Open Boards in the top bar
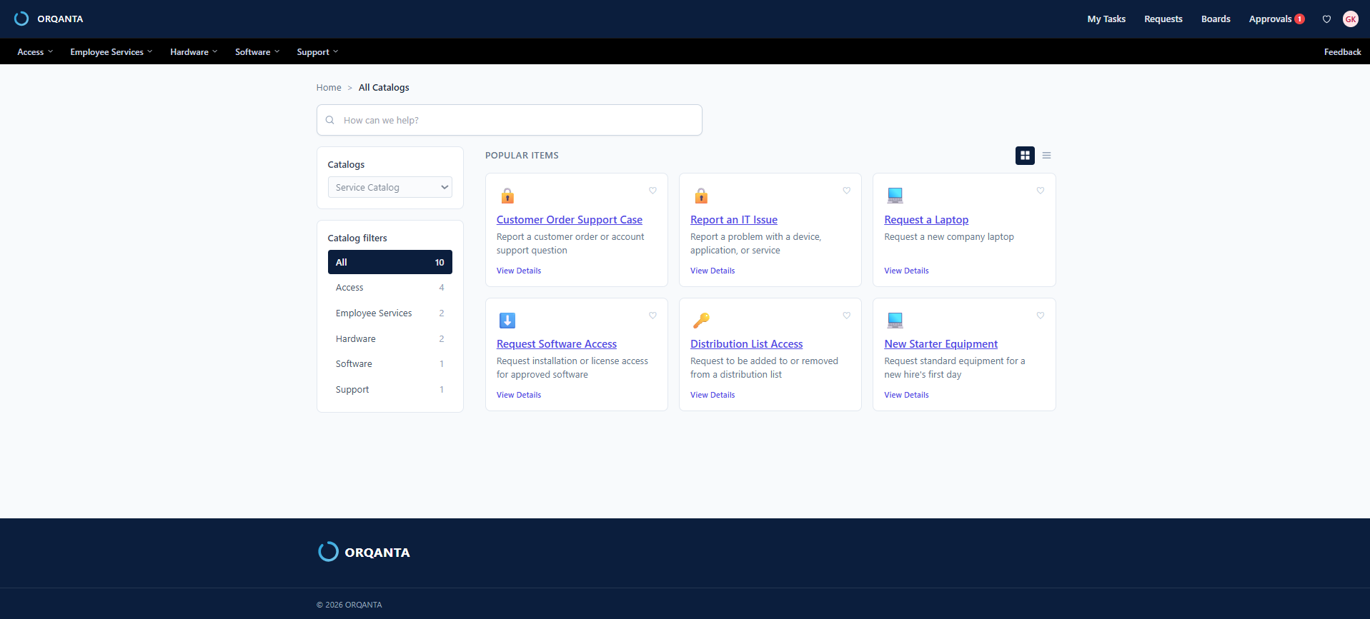 (x=1216, y=19)
